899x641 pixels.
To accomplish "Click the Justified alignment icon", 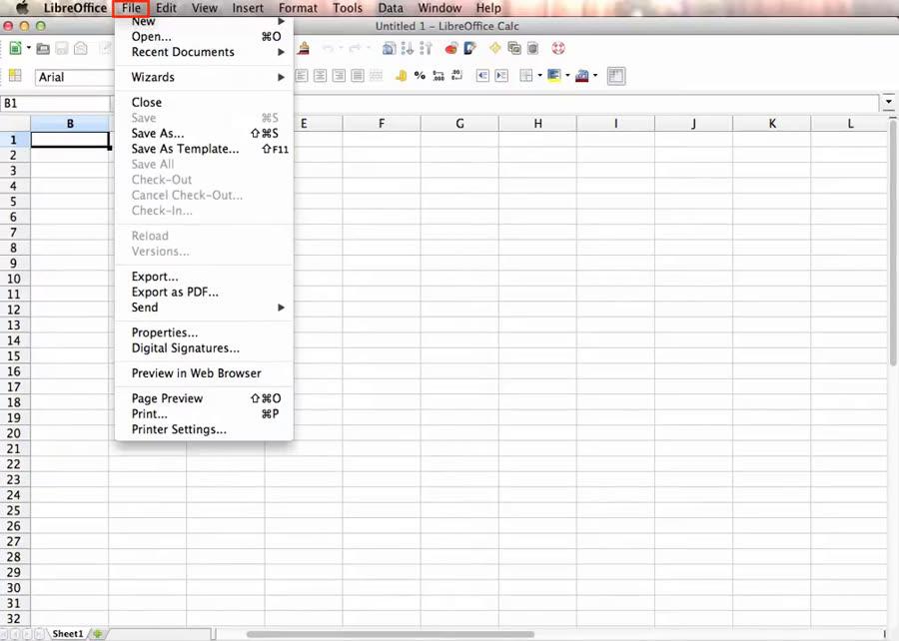I will point(358,76).
